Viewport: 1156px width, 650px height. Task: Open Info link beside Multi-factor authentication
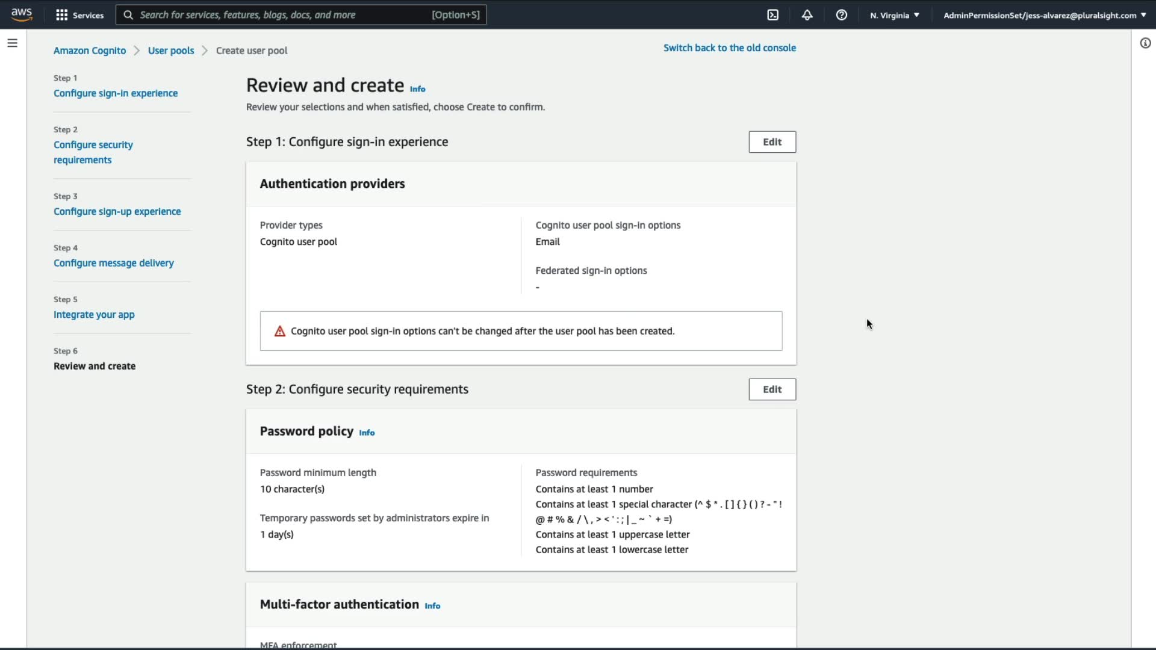432,606
